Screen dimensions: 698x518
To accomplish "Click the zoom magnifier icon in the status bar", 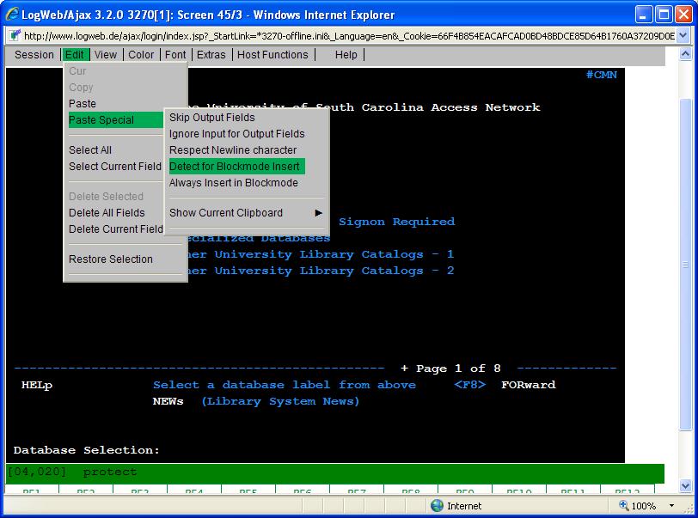I will tap(624, 505).
